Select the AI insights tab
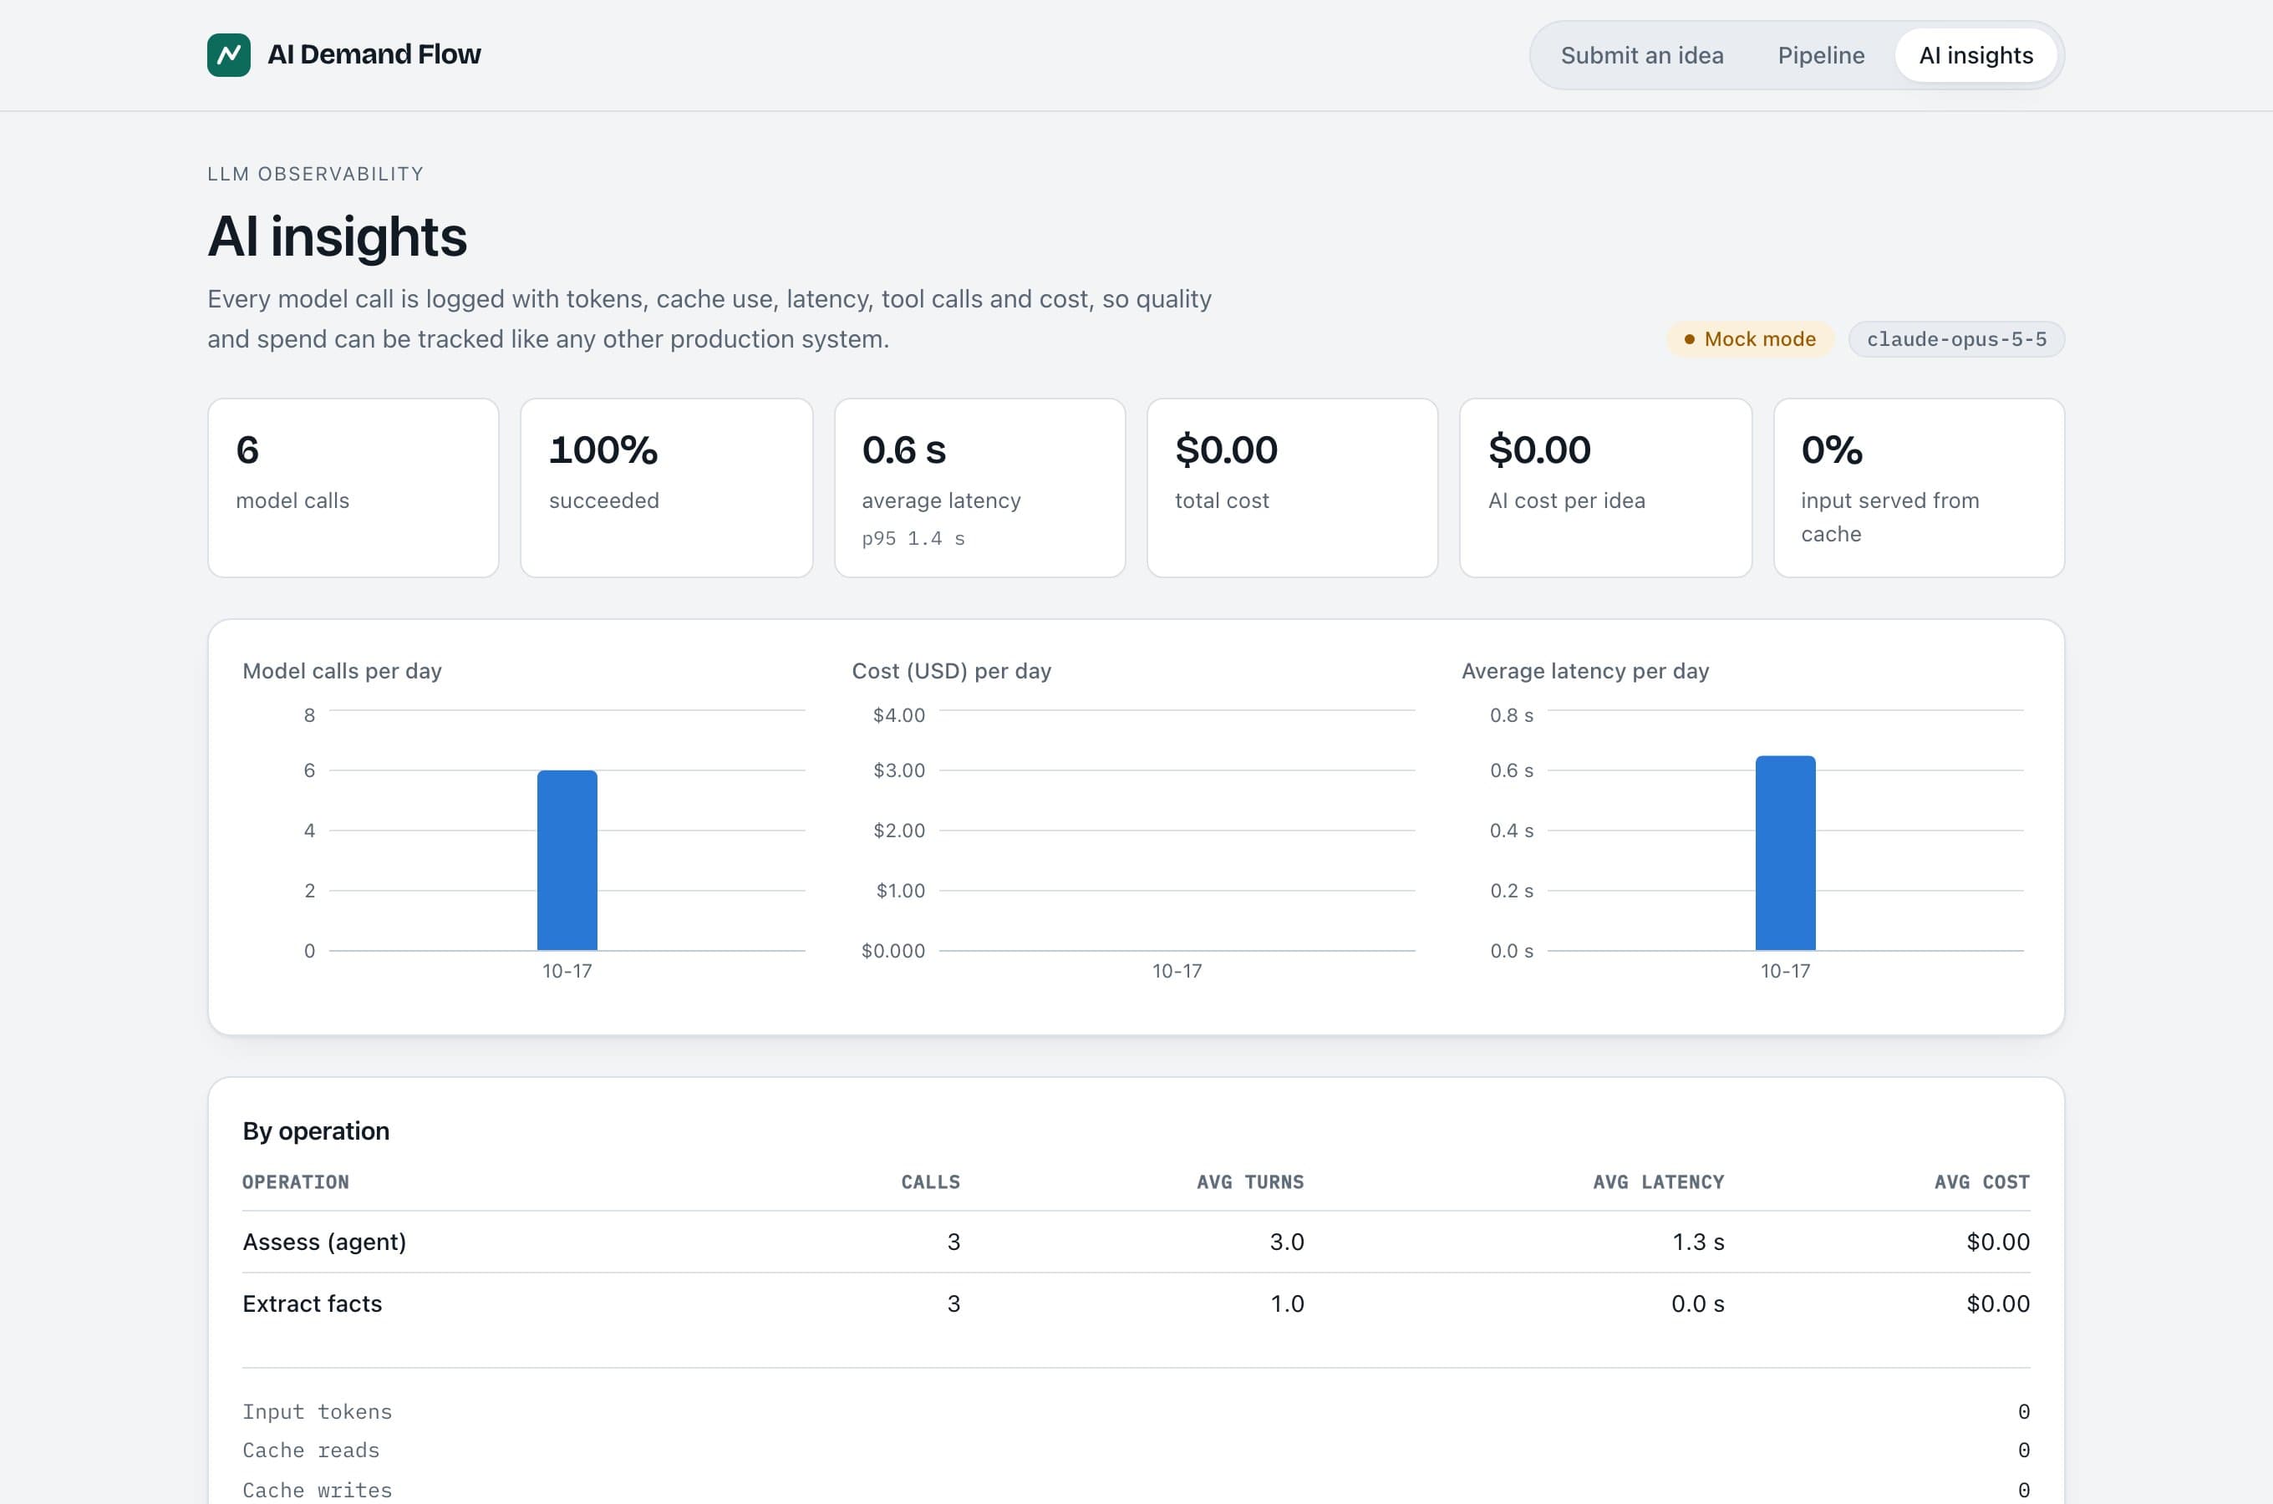 [1976, 56]
